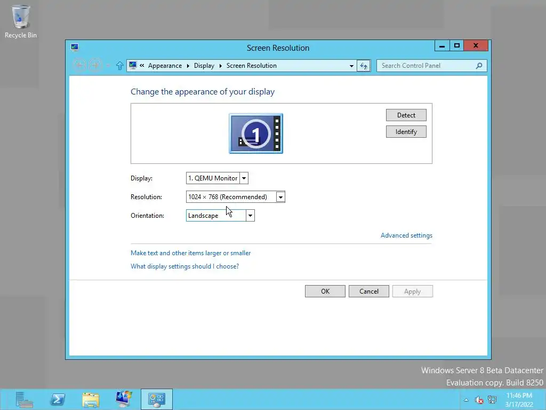Click the search magnifier icon
This screenshot has height=410, width=546.
479,66
